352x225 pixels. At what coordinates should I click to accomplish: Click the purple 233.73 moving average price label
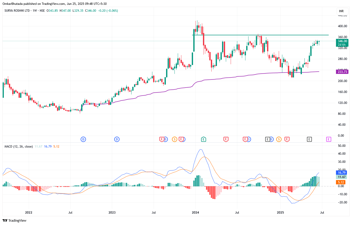[x=342, y=72]
